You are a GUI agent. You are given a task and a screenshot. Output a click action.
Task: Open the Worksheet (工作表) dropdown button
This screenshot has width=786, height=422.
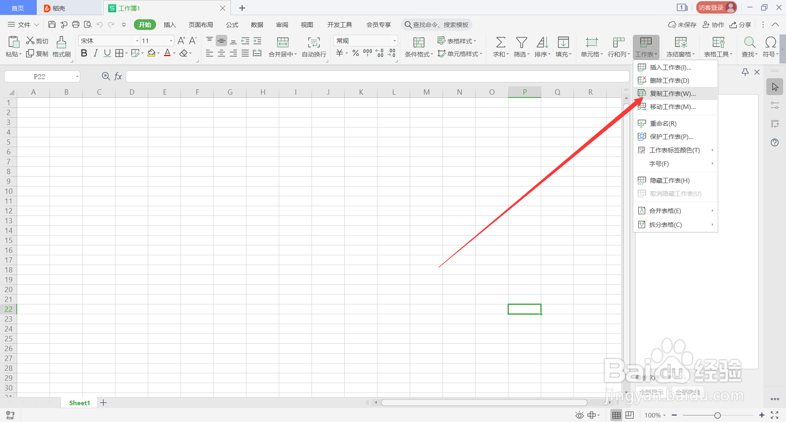tap(646, 47)
